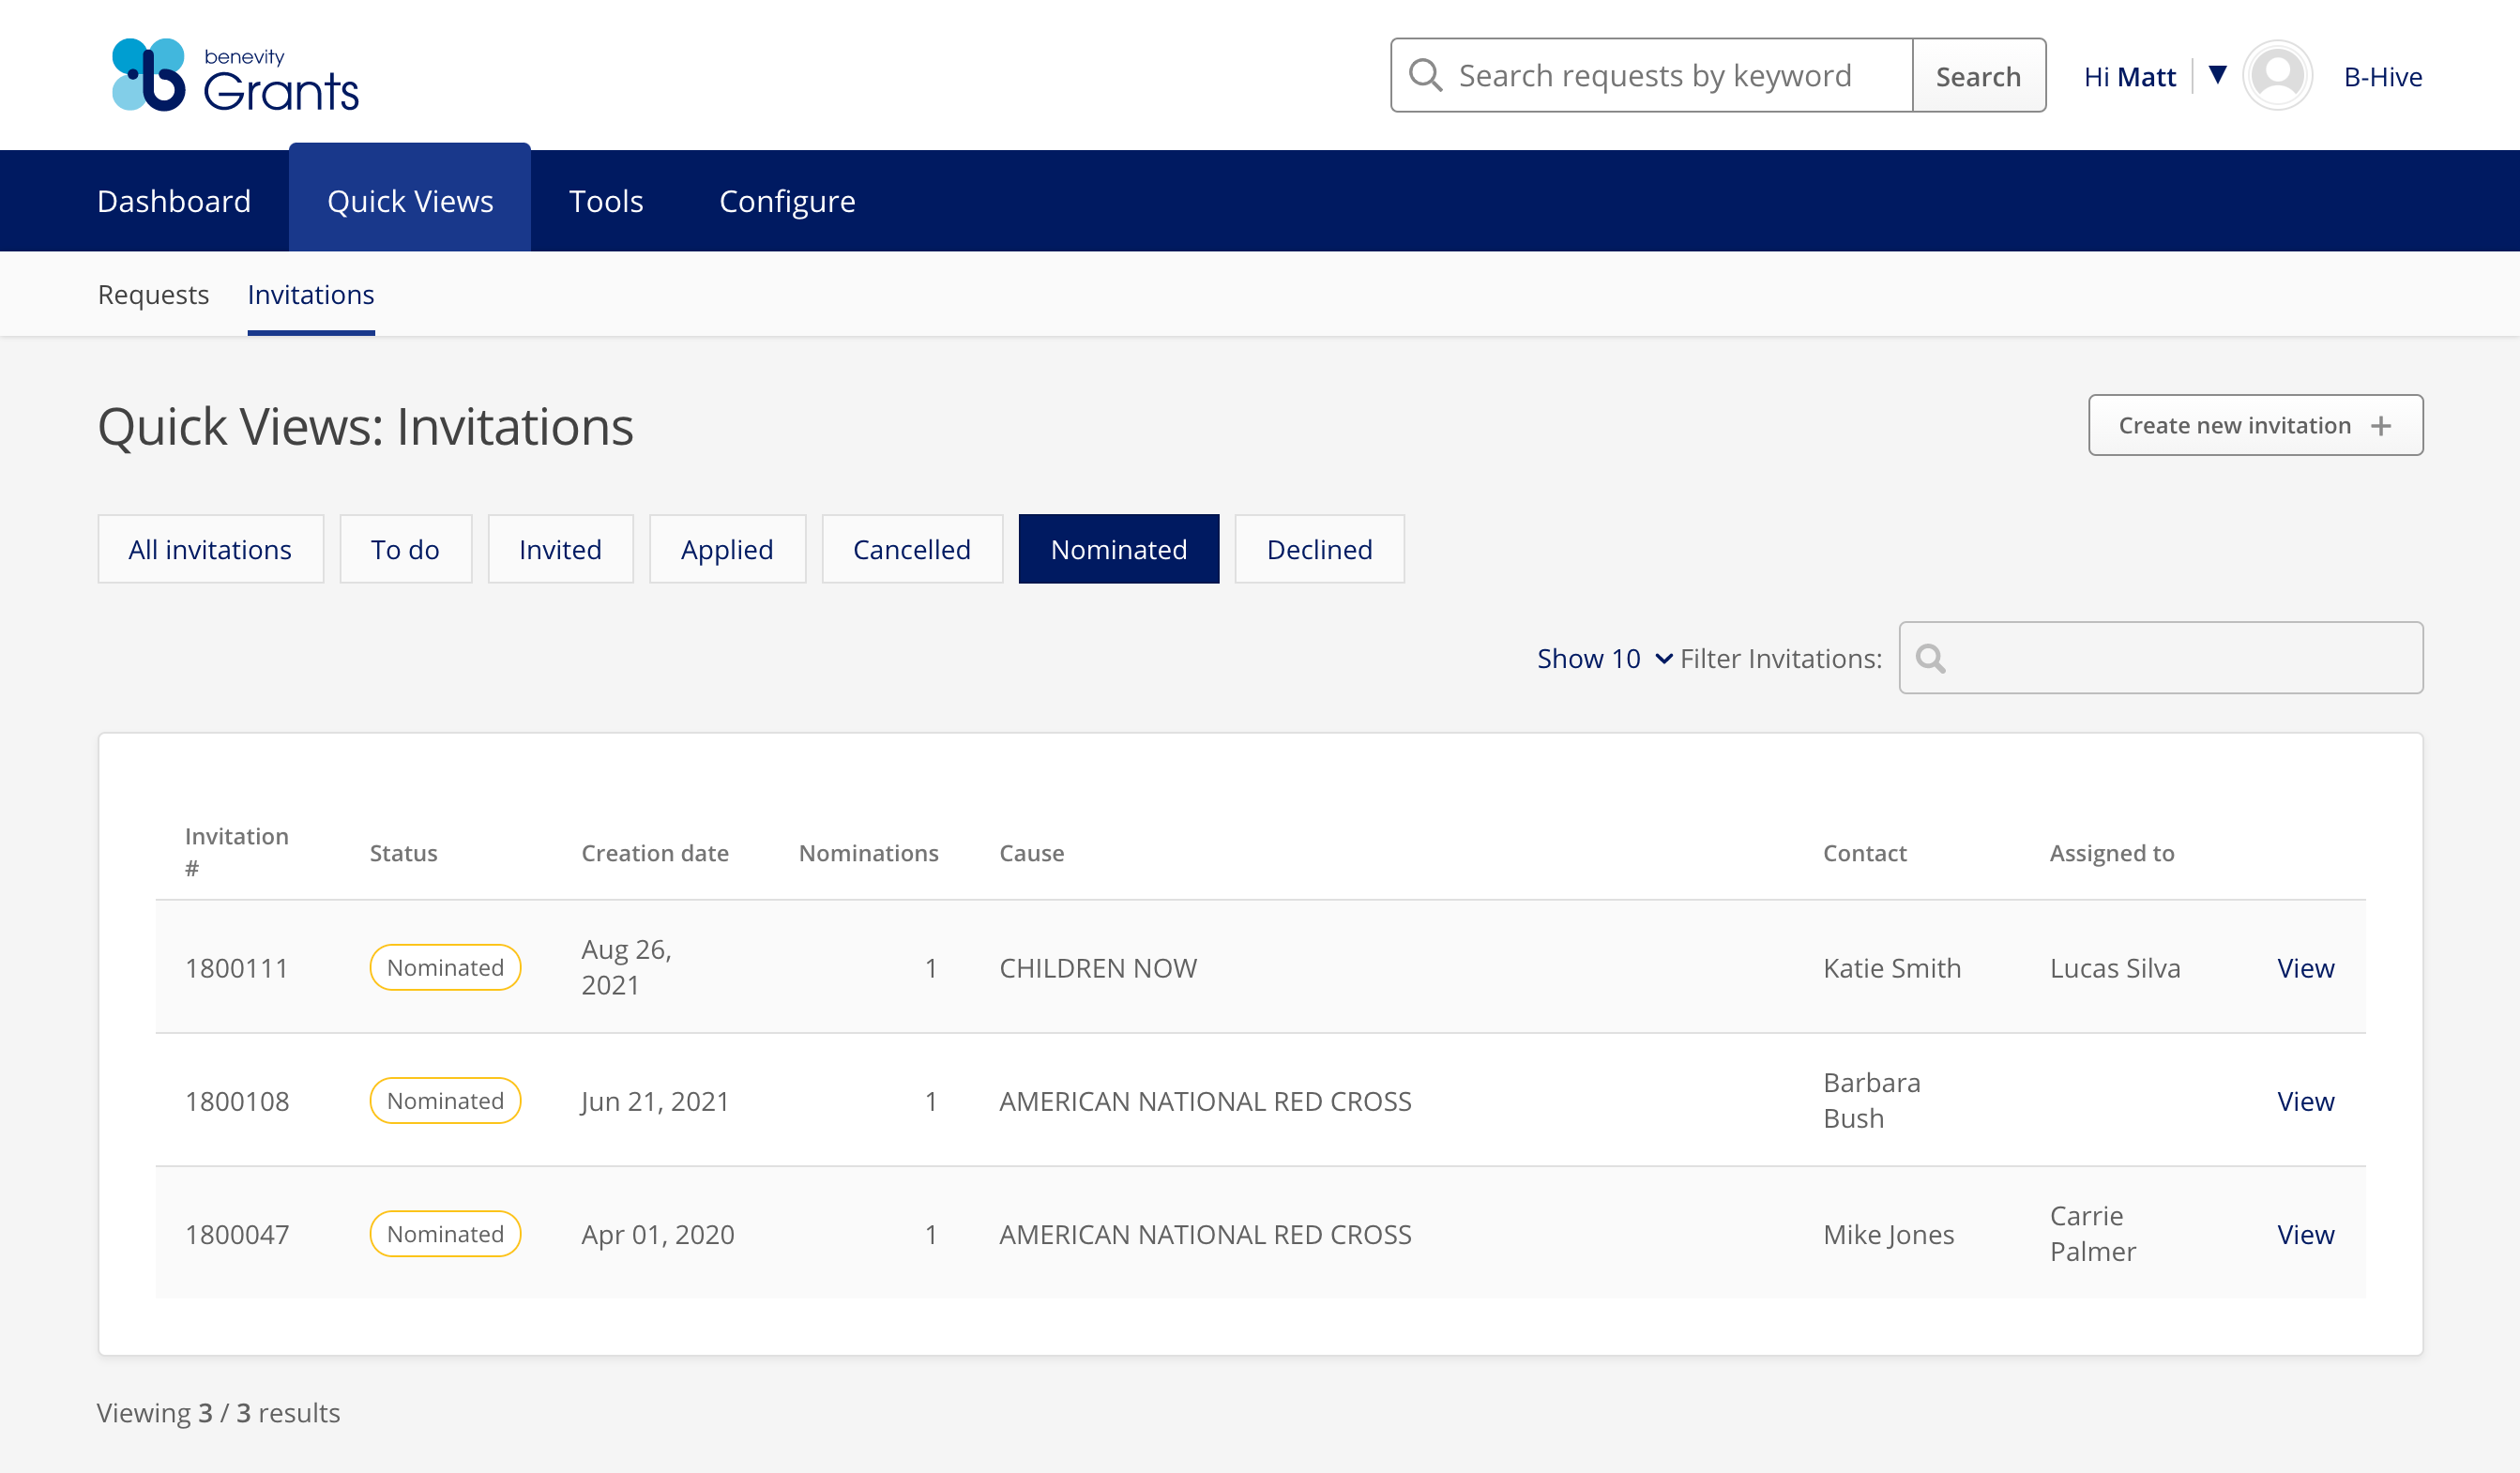Click assignee Lucas Silva
The image size is (2520, 1473).
pyautogui.click(x=2115, y=968)
